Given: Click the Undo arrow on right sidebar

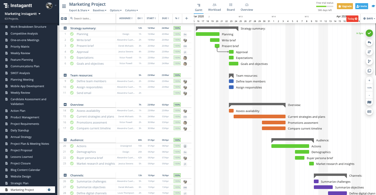Looking at the screenshot, I should pos(369,42).
